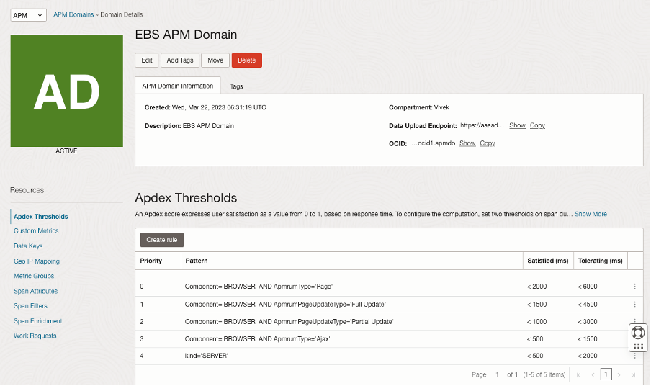The width and height of the screenshot is (651, 386).
Task: Open Custom Metrics resource section
Action: 36,230
